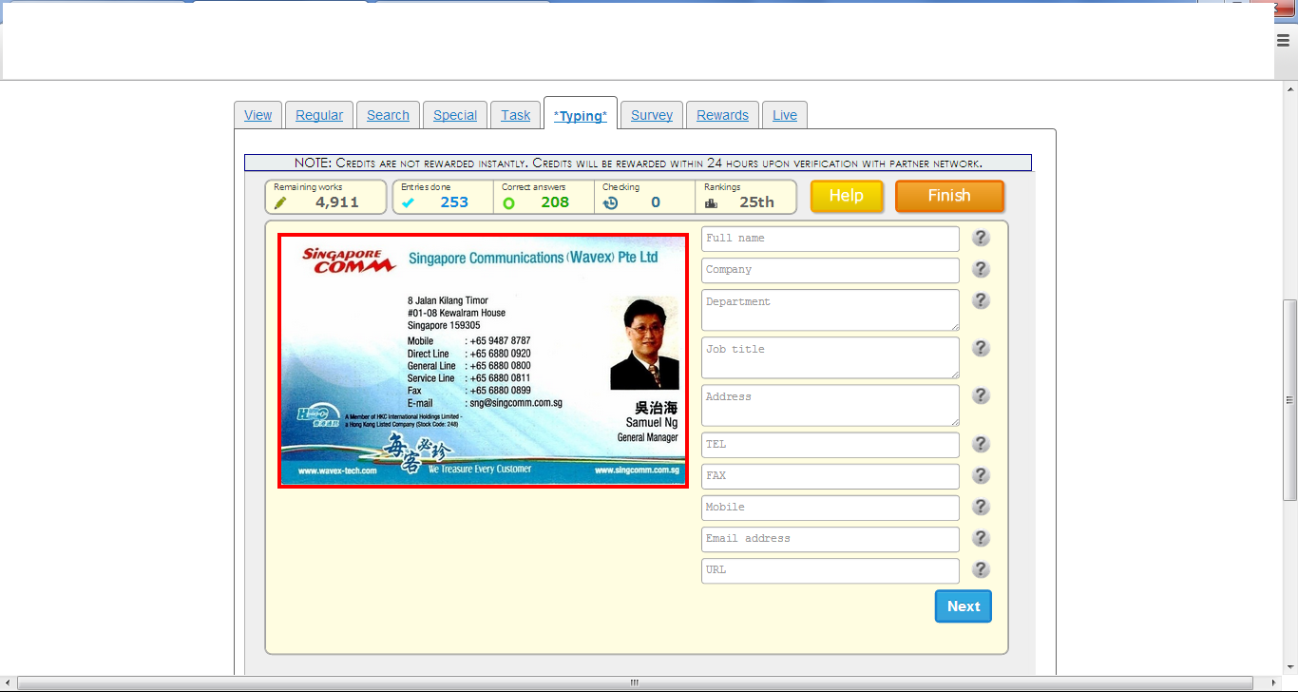Viewport: 1298px width, 692px height.
Task: Click the blue Next button
Action: coord(964,606)
